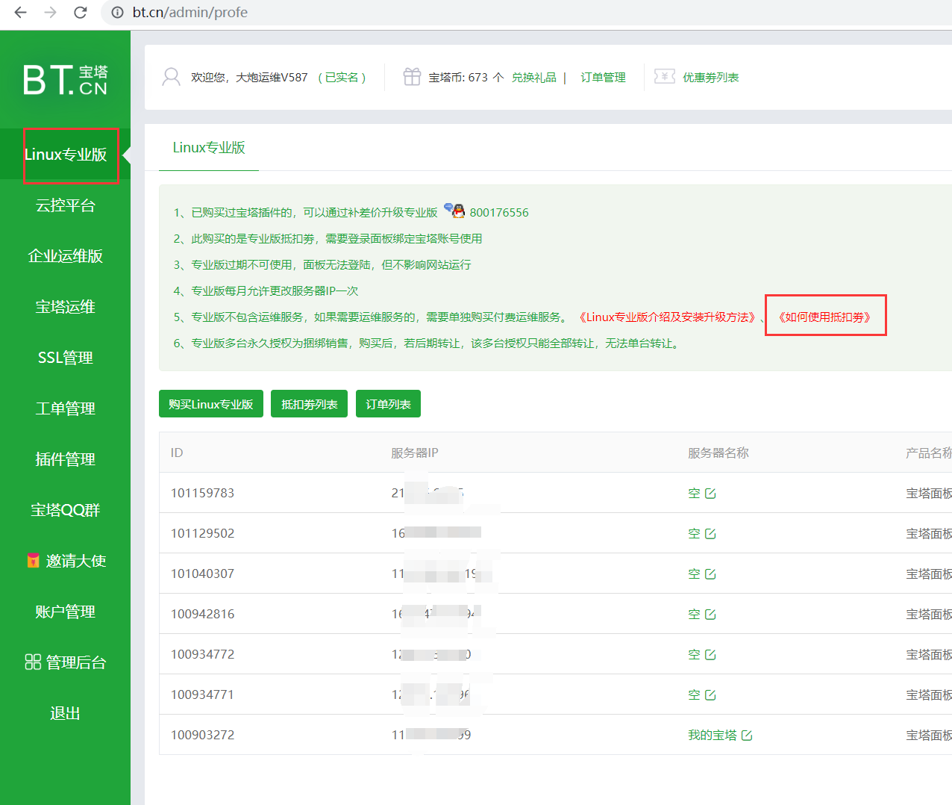Click the QQ penguin contact icon
This screenshot has height=805, width=952.
tap(454, 211)
